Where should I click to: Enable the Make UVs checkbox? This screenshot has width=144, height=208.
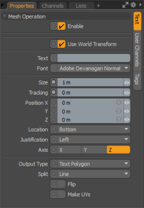pyautogui.click(x=61, y=194)
